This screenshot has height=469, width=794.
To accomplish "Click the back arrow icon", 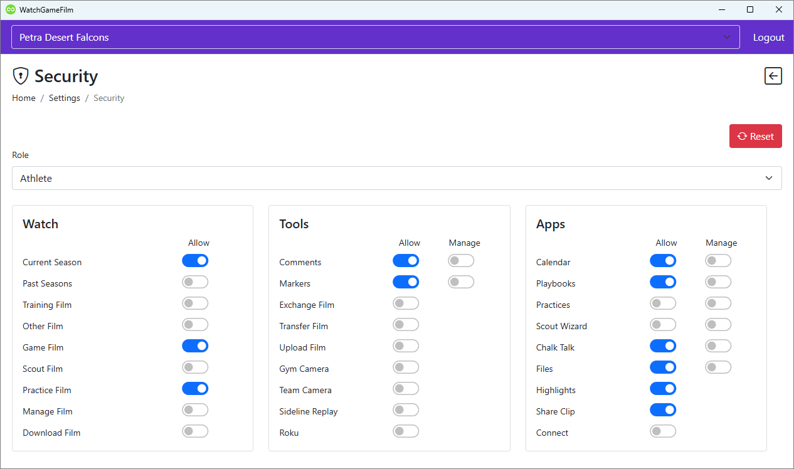I will point(773,76).
